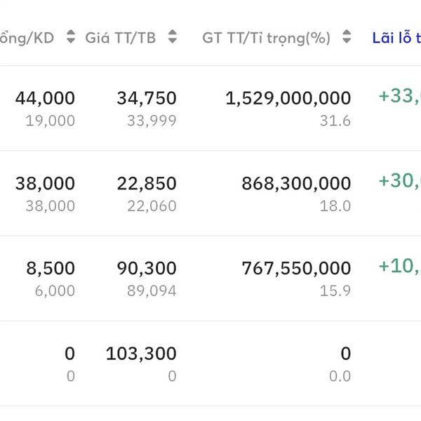Click the market price 90,300
Viewport: 421px width, 421px height.
pyautogui.click(x=147, y=269)
